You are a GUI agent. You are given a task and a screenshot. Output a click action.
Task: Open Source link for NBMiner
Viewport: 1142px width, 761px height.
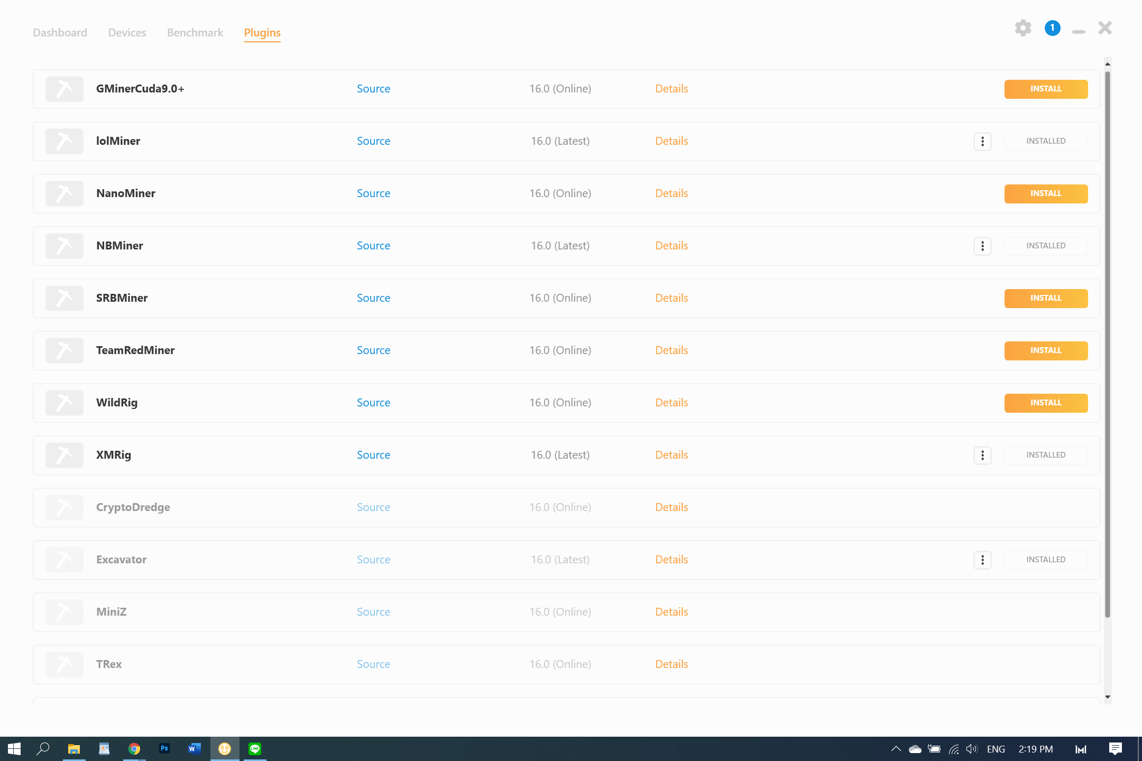373,246
